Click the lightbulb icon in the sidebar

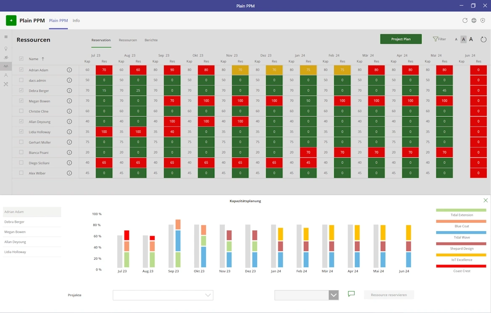click(x=6, y=49)
